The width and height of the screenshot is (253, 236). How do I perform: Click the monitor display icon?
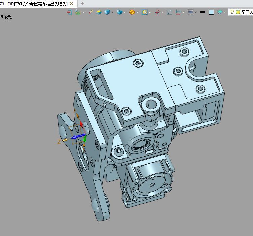[x=190, y=12]
